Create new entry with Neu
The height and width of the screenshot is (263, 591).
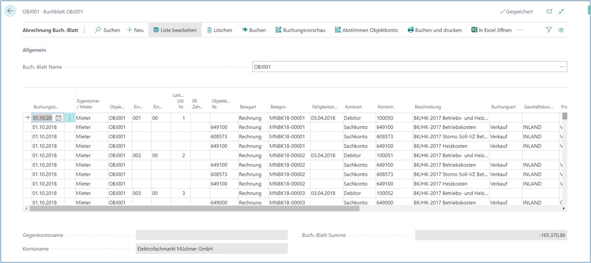coord(135,30)
